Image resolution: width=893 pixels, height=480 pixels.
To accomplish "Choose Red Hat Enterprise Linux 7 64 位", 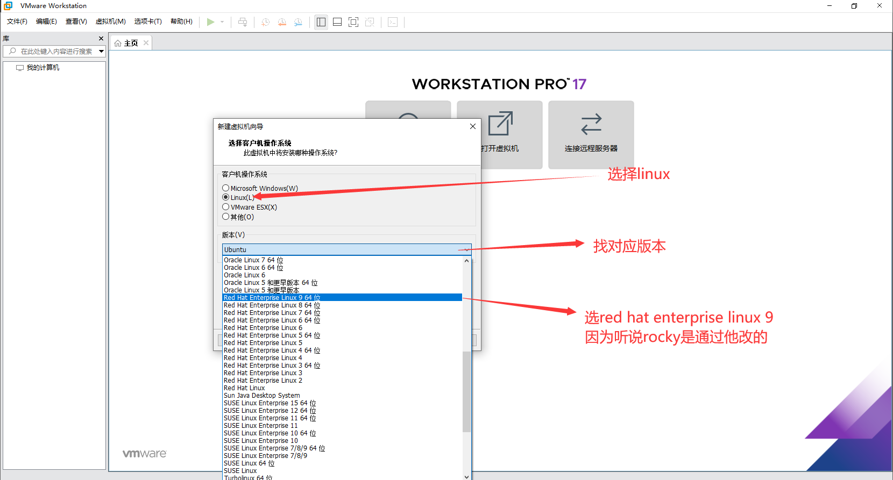I will [343, 313].
